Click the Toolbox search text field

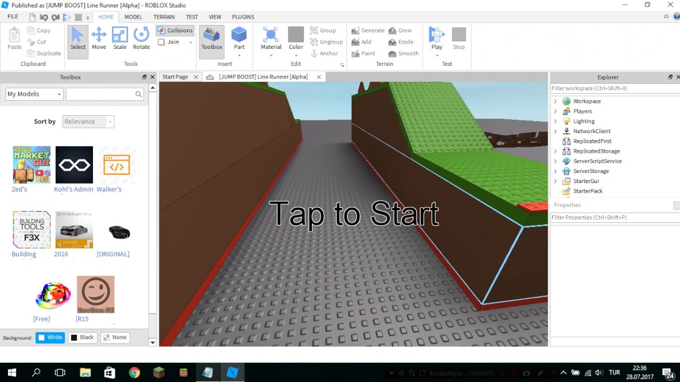click(x=100, y=94)
